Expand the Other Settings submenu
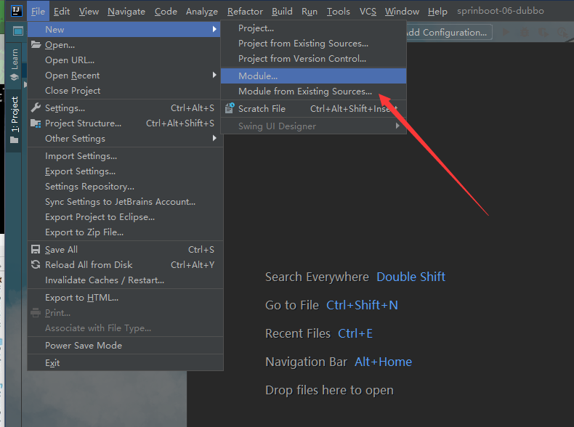 (x=214, y=139)
